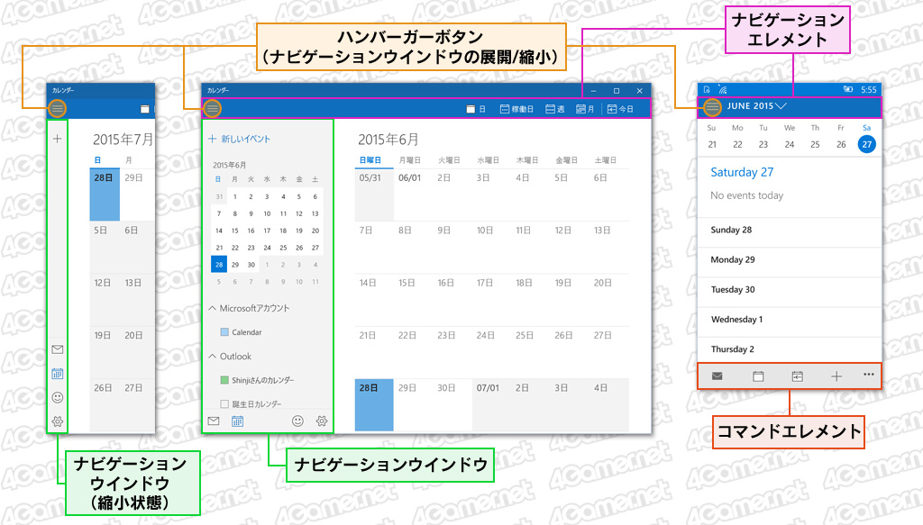923x525 pixels.
Task: Open Mail from the phone calendar's bottom bar
Action: tap(717, 376)
